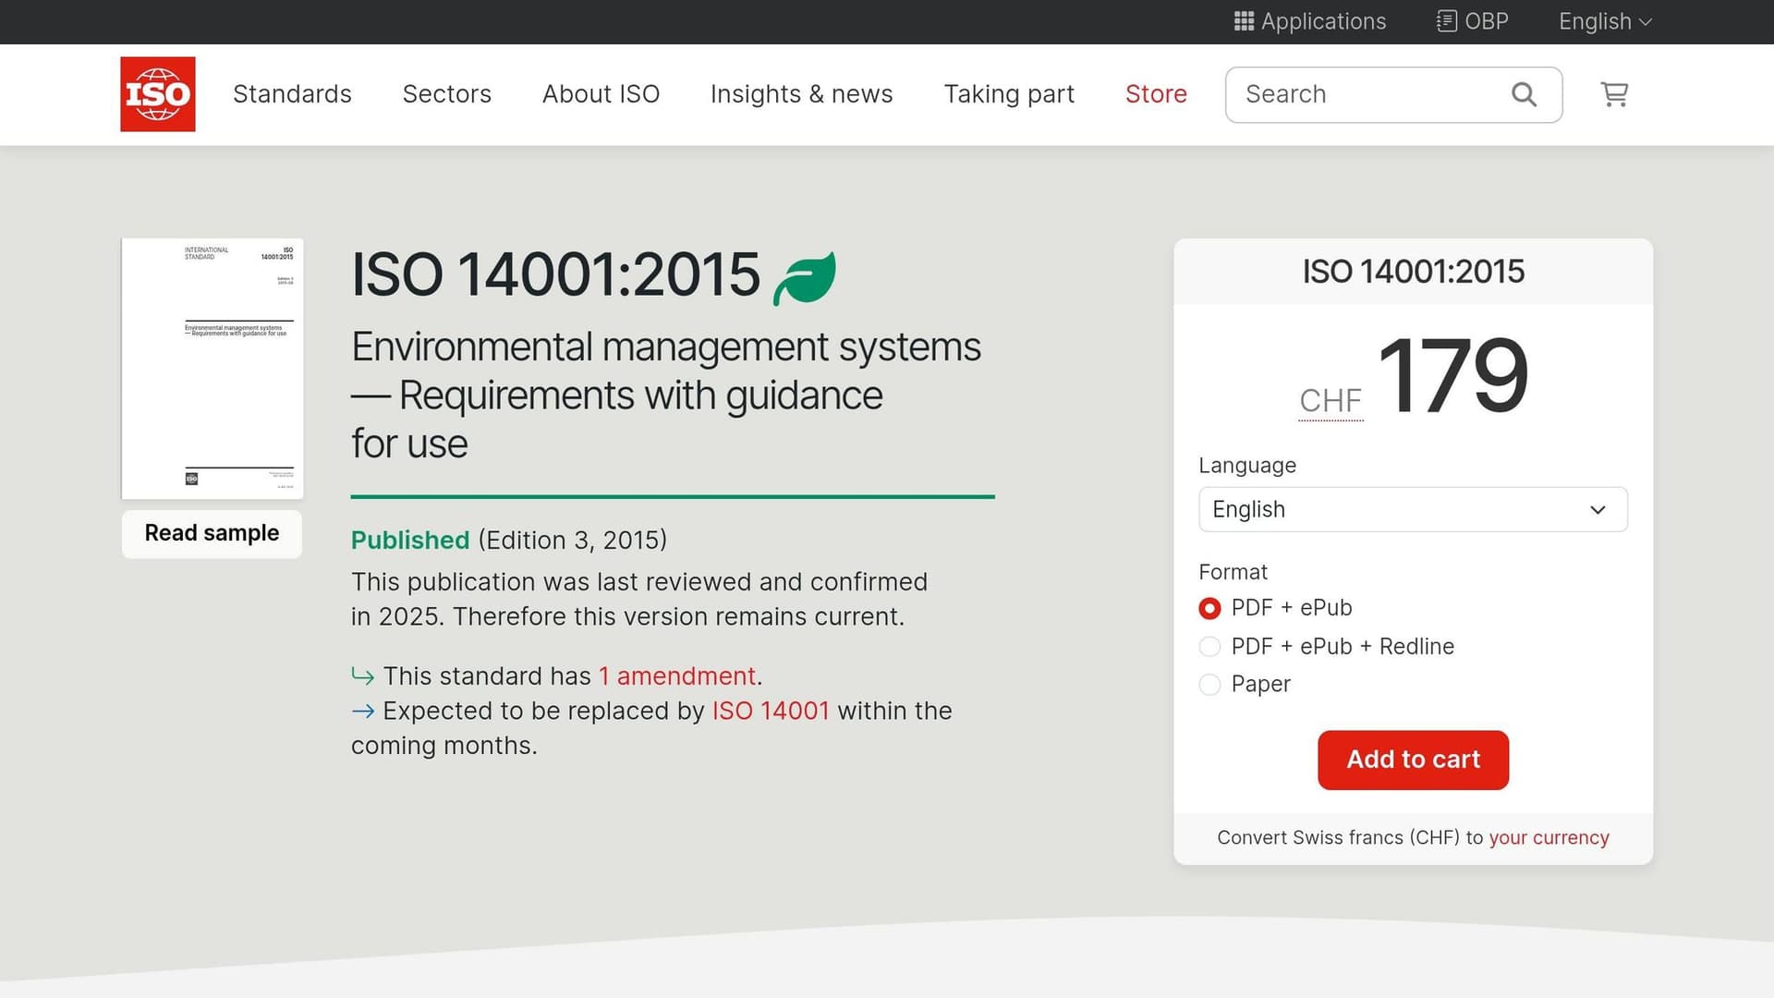
Task: Open the Language dropdown showing English
Action: click(x=1413, y=509)
